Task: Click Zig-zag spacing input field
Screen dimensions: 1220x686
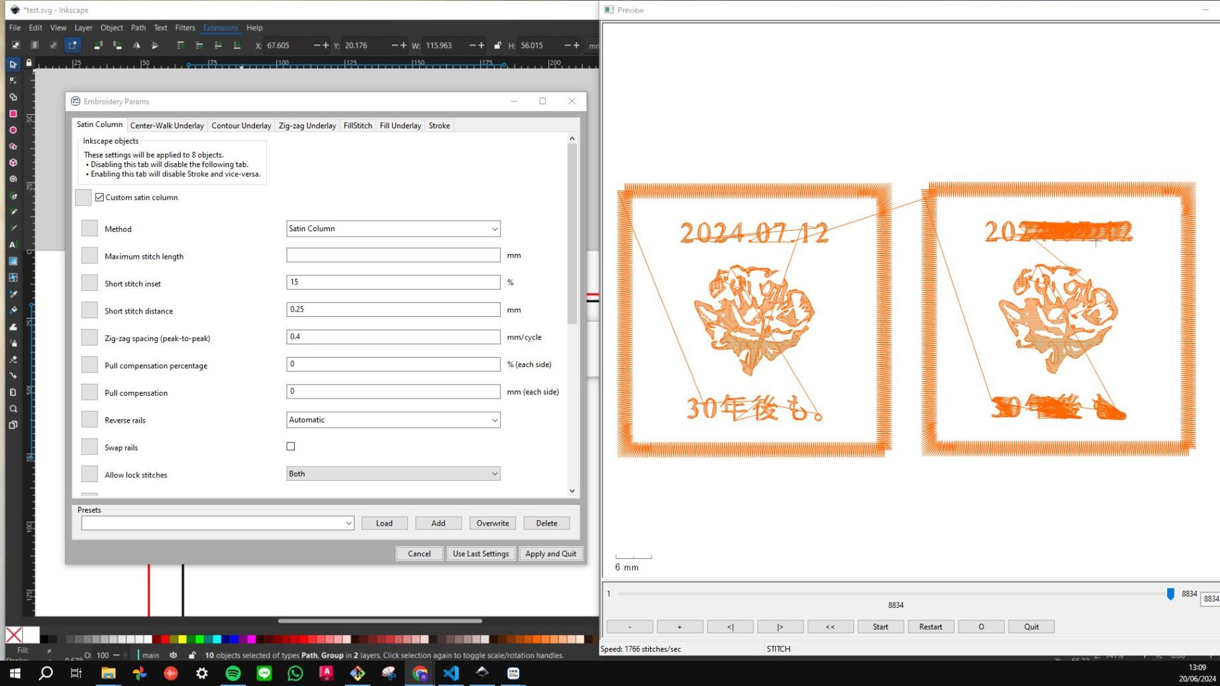Action: [x=393, y=337]
